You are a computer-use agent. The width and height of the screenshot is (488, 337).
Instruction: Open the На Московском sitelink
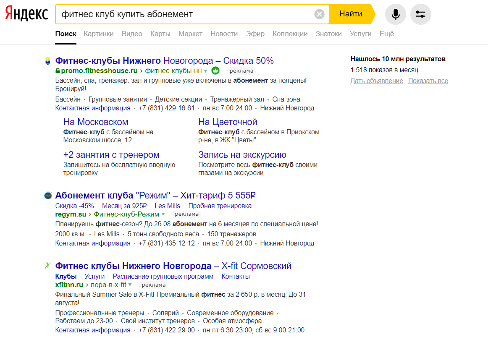coord(96,122)
